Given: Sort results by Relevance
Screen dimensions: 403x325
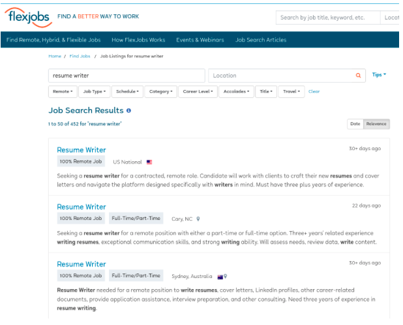Looking at the screenshot, I should [376, 124].
